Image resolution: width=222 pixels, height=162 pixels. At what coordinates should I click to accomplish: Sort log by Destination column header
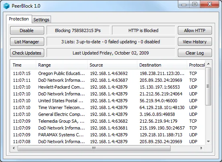pyautogui.click(x=162, y=65)
